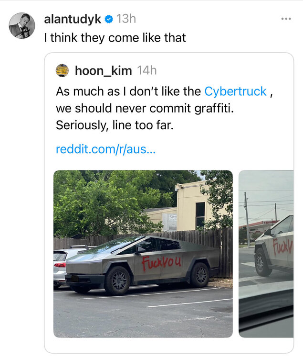The height and width of the screenshot is (359, 303).
Task: Click the "we should never commit graffiti" line
Action: [x=145, y=108]
